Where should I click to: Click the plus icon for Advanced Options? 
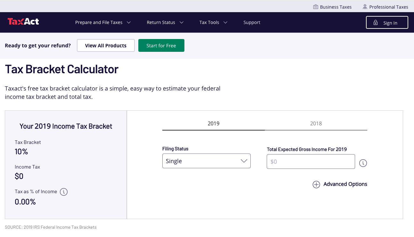pos(316,185)
